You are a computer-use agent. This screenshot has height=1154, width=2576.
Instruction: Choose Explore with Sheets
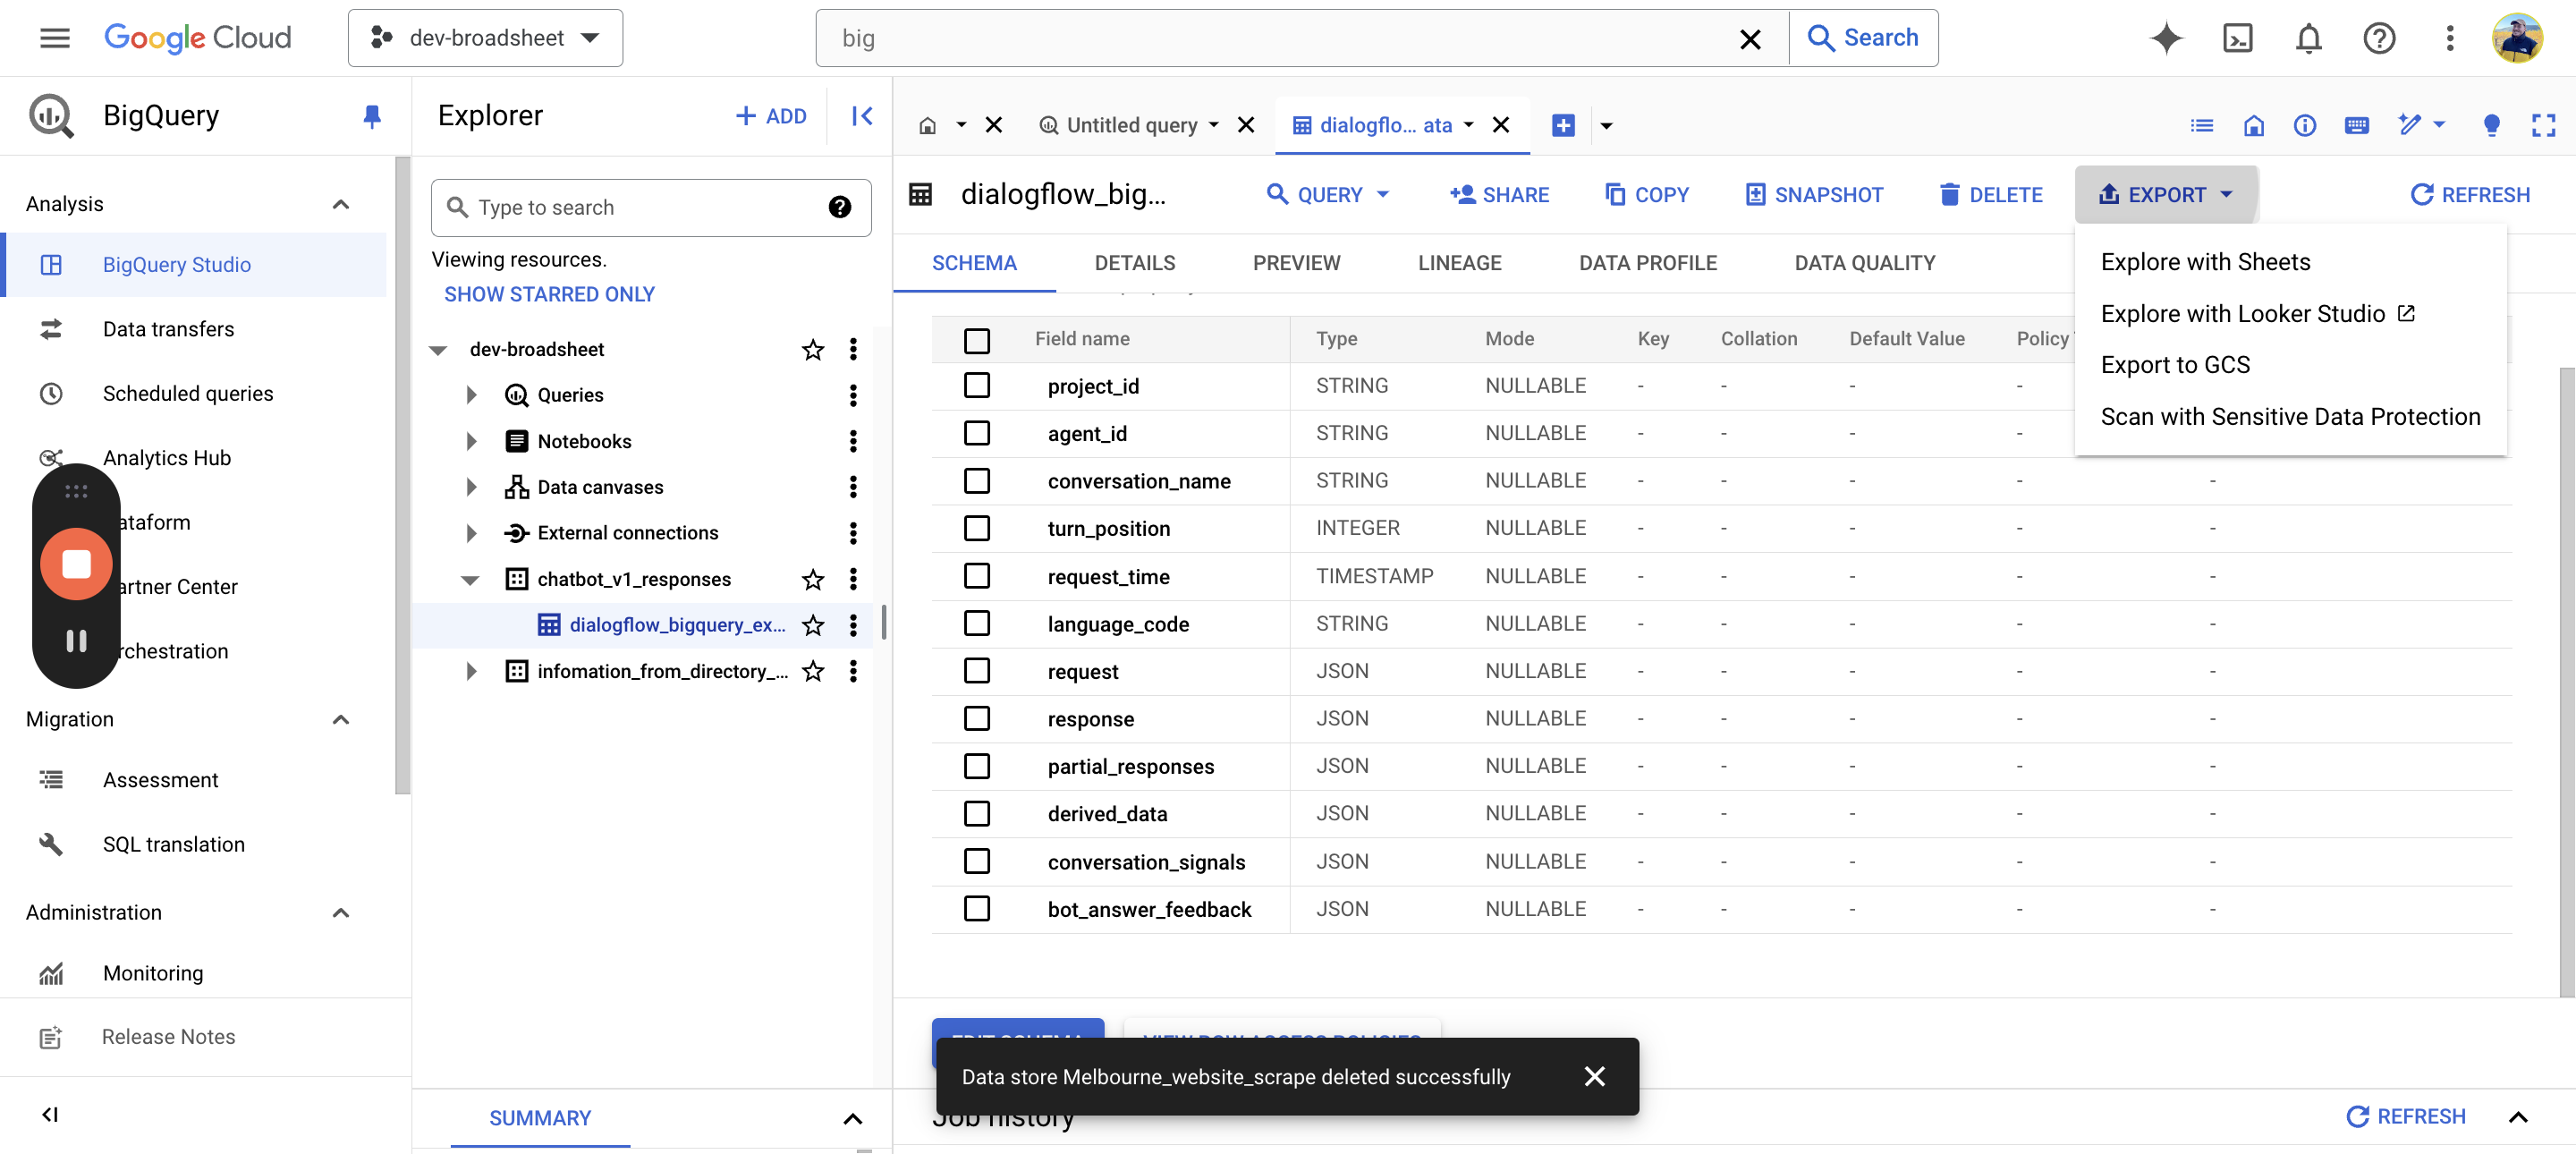(2205, 262)
